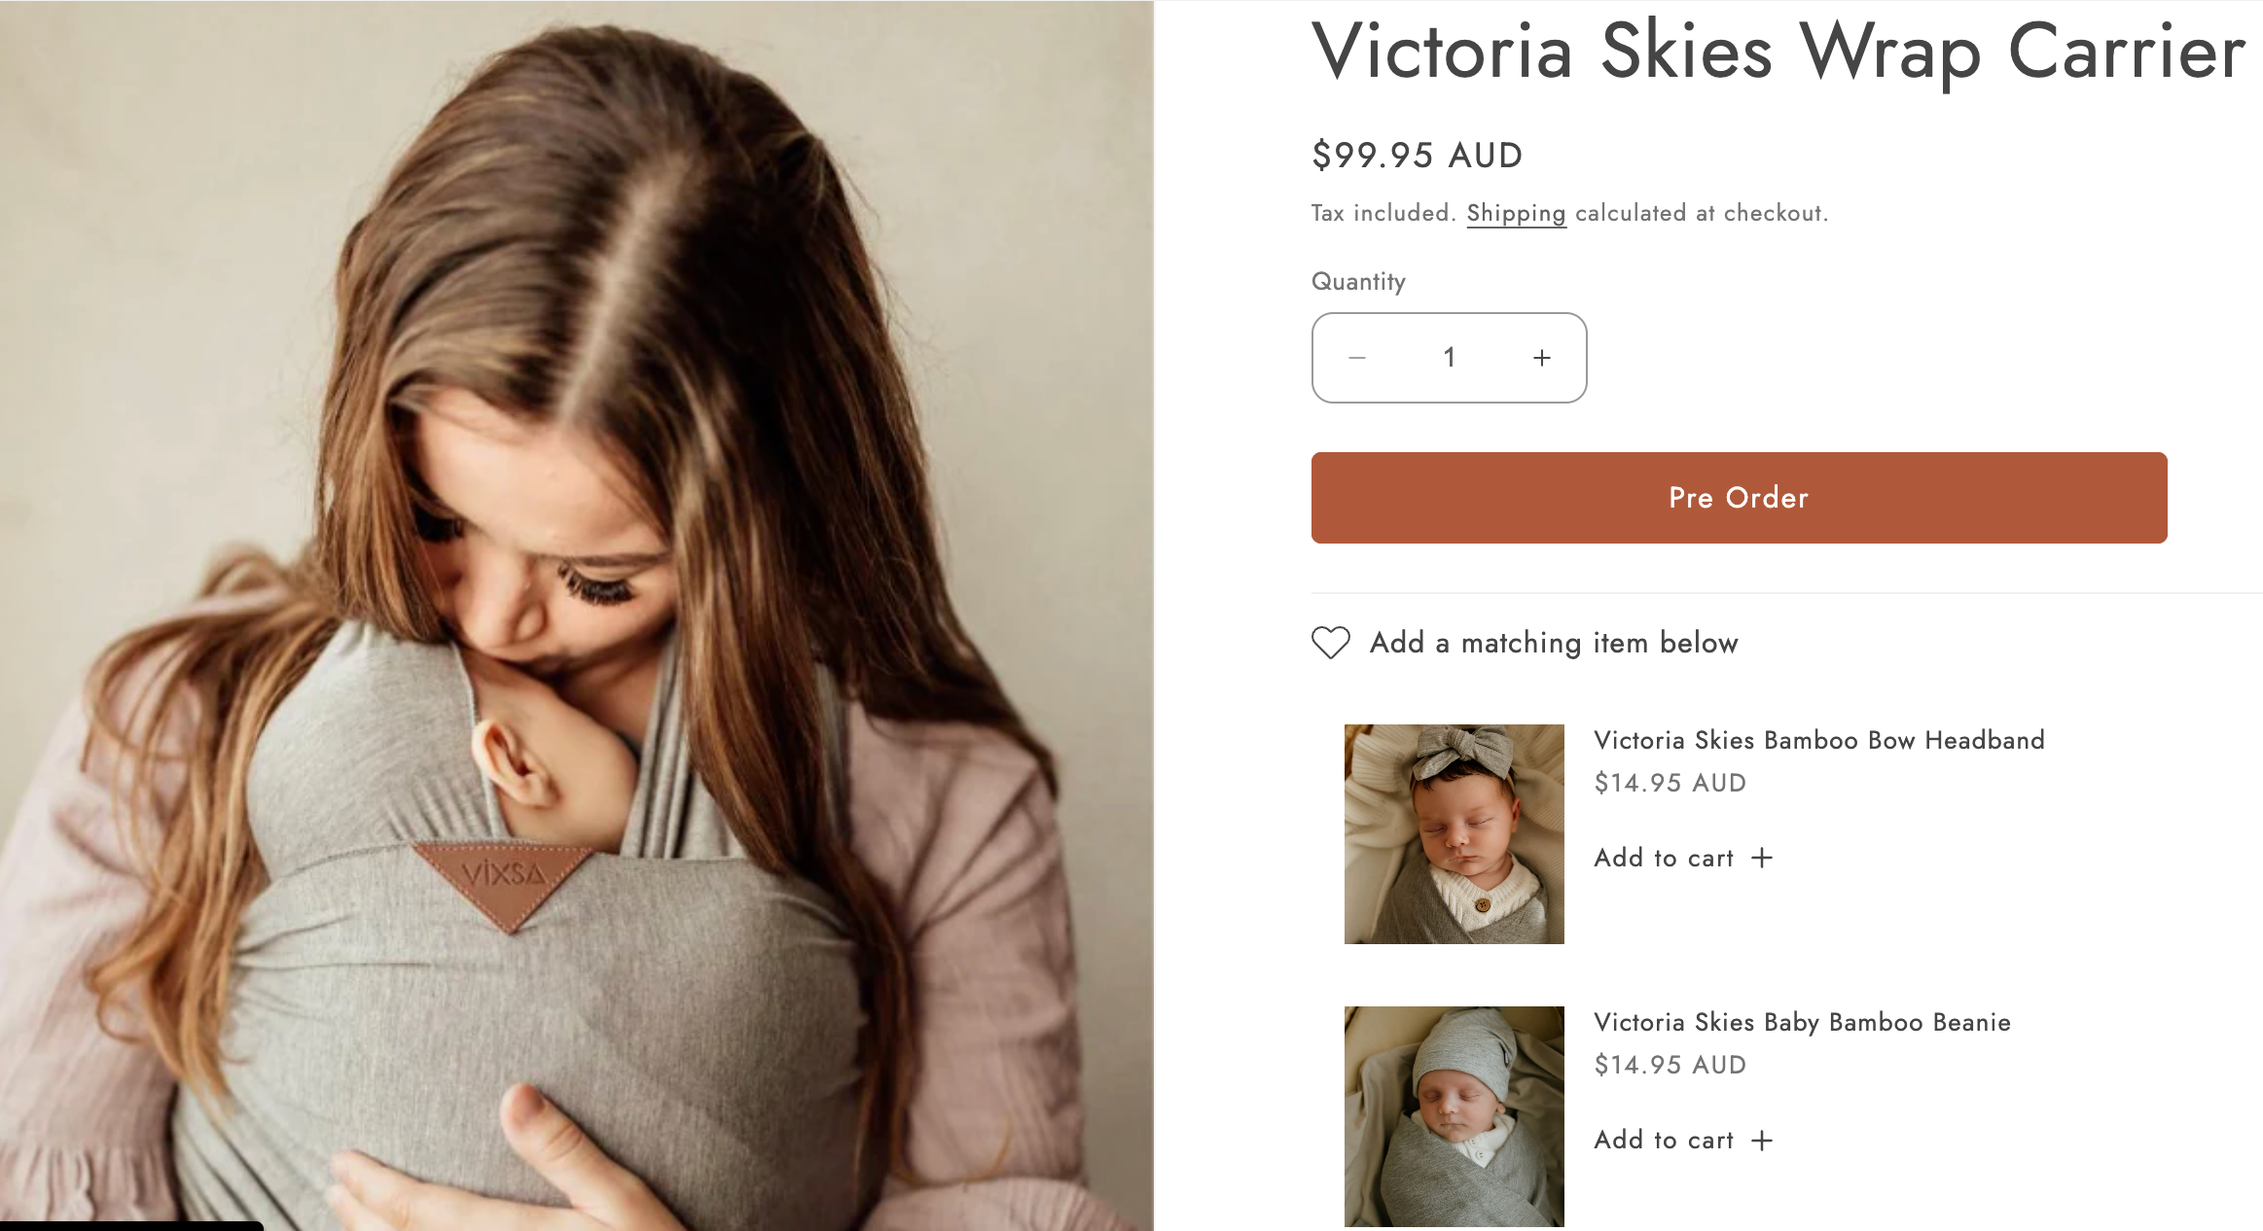Click plus icon beside Bow Headband's Add to cart
This screenshot has height=1231, width=2263.
pyautogui.click(x=1762, y=858)
